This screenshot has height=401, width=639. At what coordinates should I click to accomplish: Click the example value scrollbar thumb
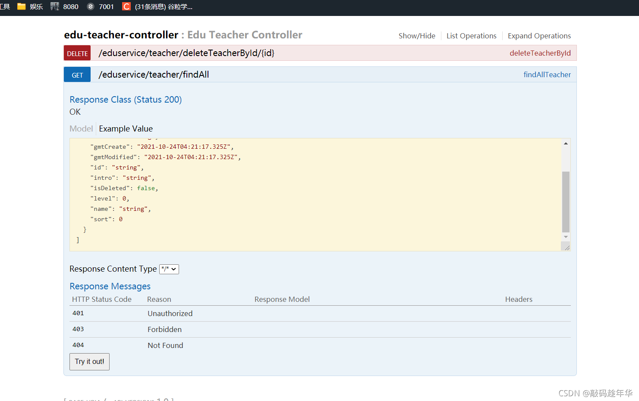(x=566, y=202)
